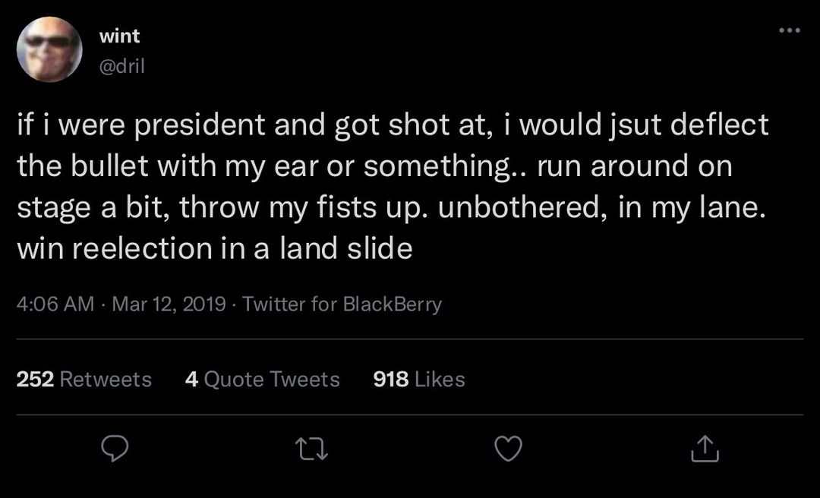See who gave the 918 Likes

[419, 379]
